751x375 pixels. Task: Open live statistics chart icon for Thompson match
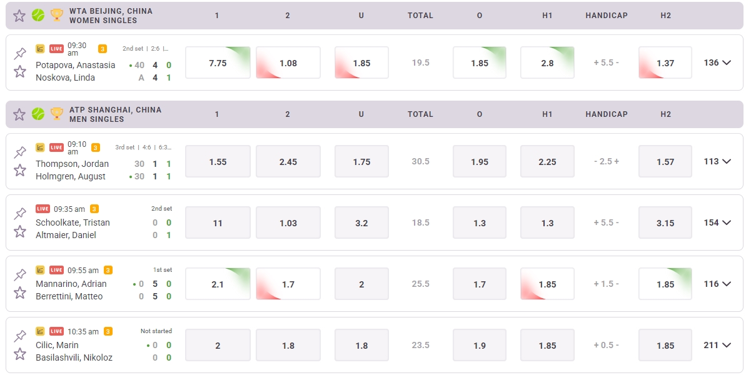[39, 147]
